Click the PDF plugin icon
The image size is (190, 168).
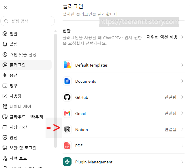pyautogui.click(x=67, y=146)
